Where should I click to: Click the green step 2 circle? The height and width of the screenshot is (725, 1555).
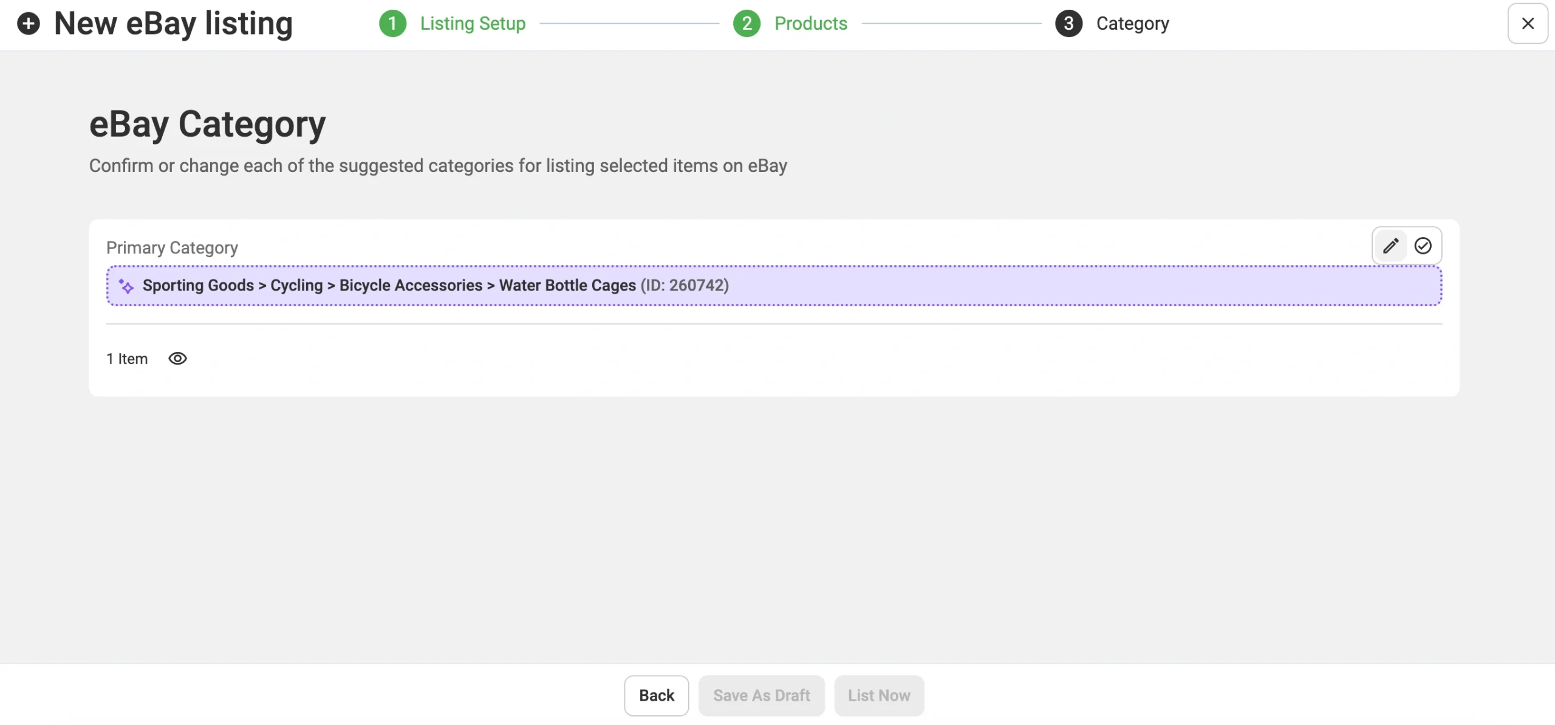747,23
